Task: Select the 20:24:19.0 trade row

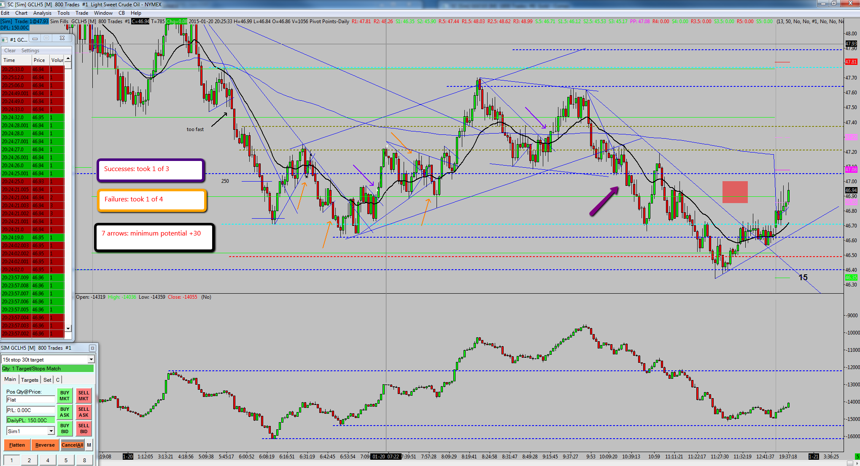Action: [x=33, y=238]
